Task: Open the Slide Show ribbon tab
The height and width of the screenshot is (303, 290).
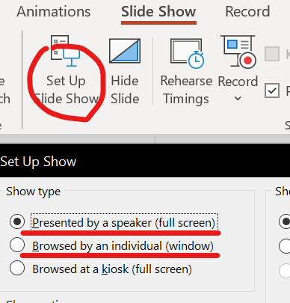Action: (x=158, y=12)
